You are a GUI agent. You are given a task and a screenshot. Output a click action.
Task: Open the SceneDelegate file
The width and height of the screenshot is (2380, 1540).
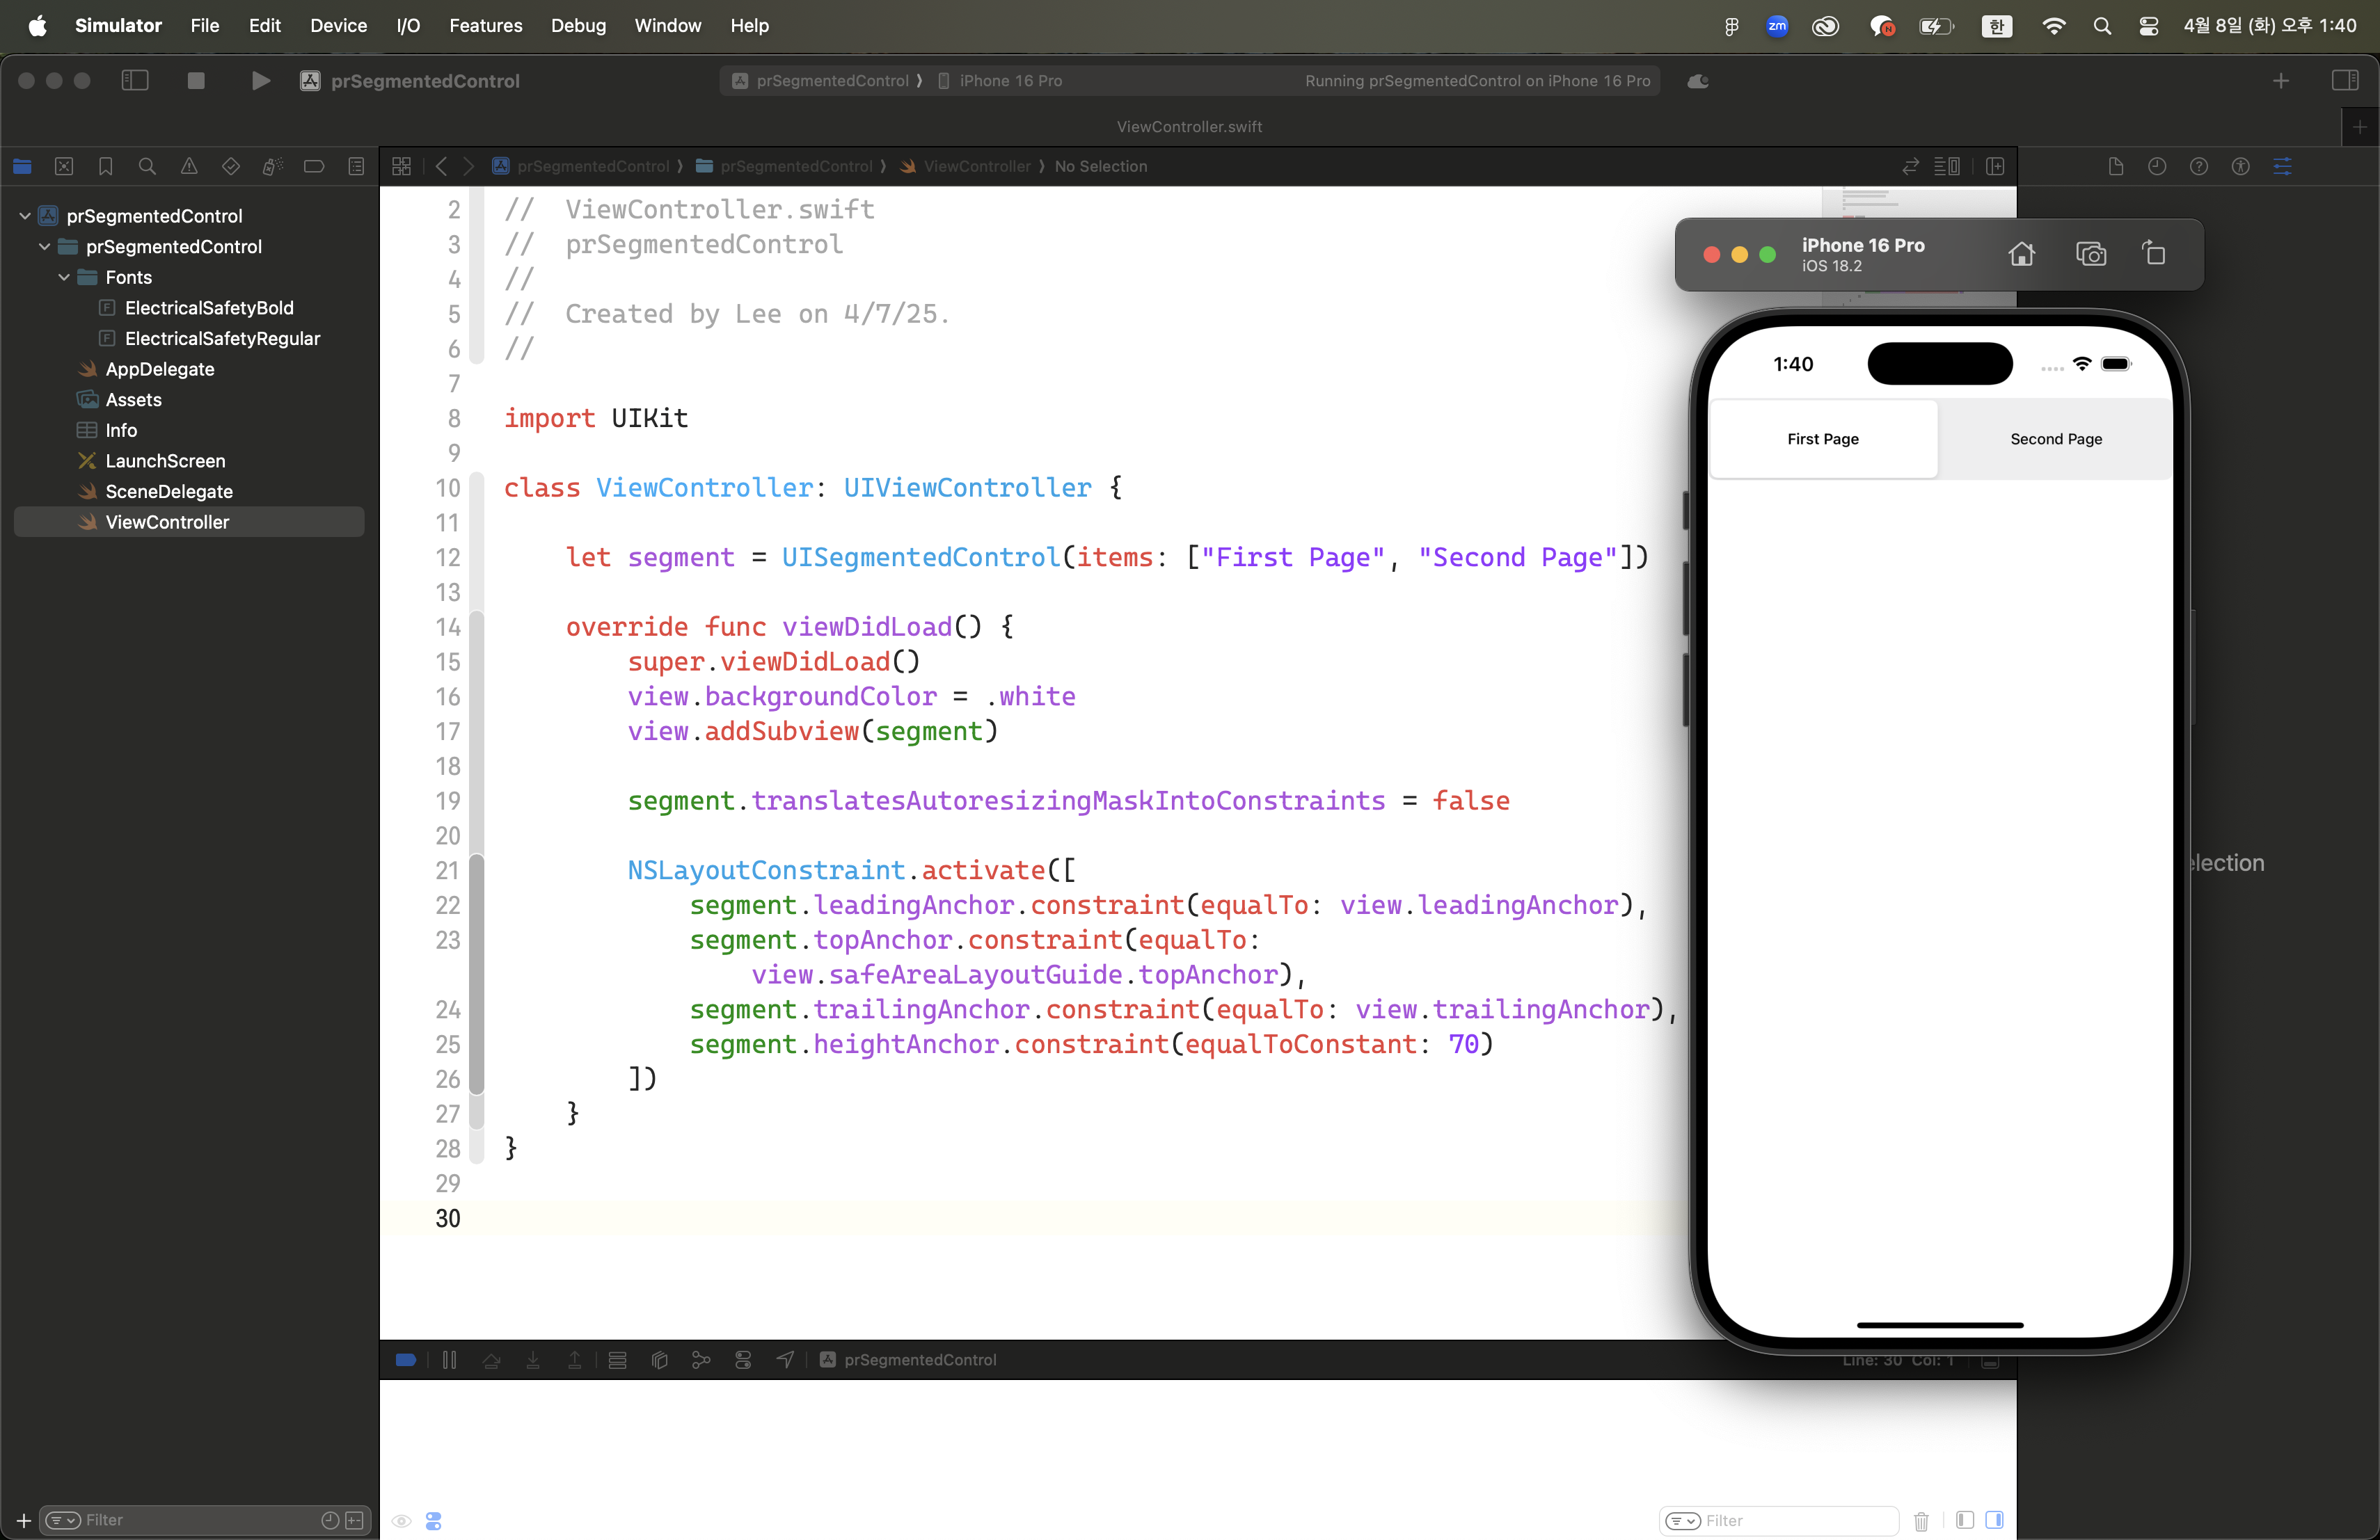[x=169, y=492]
